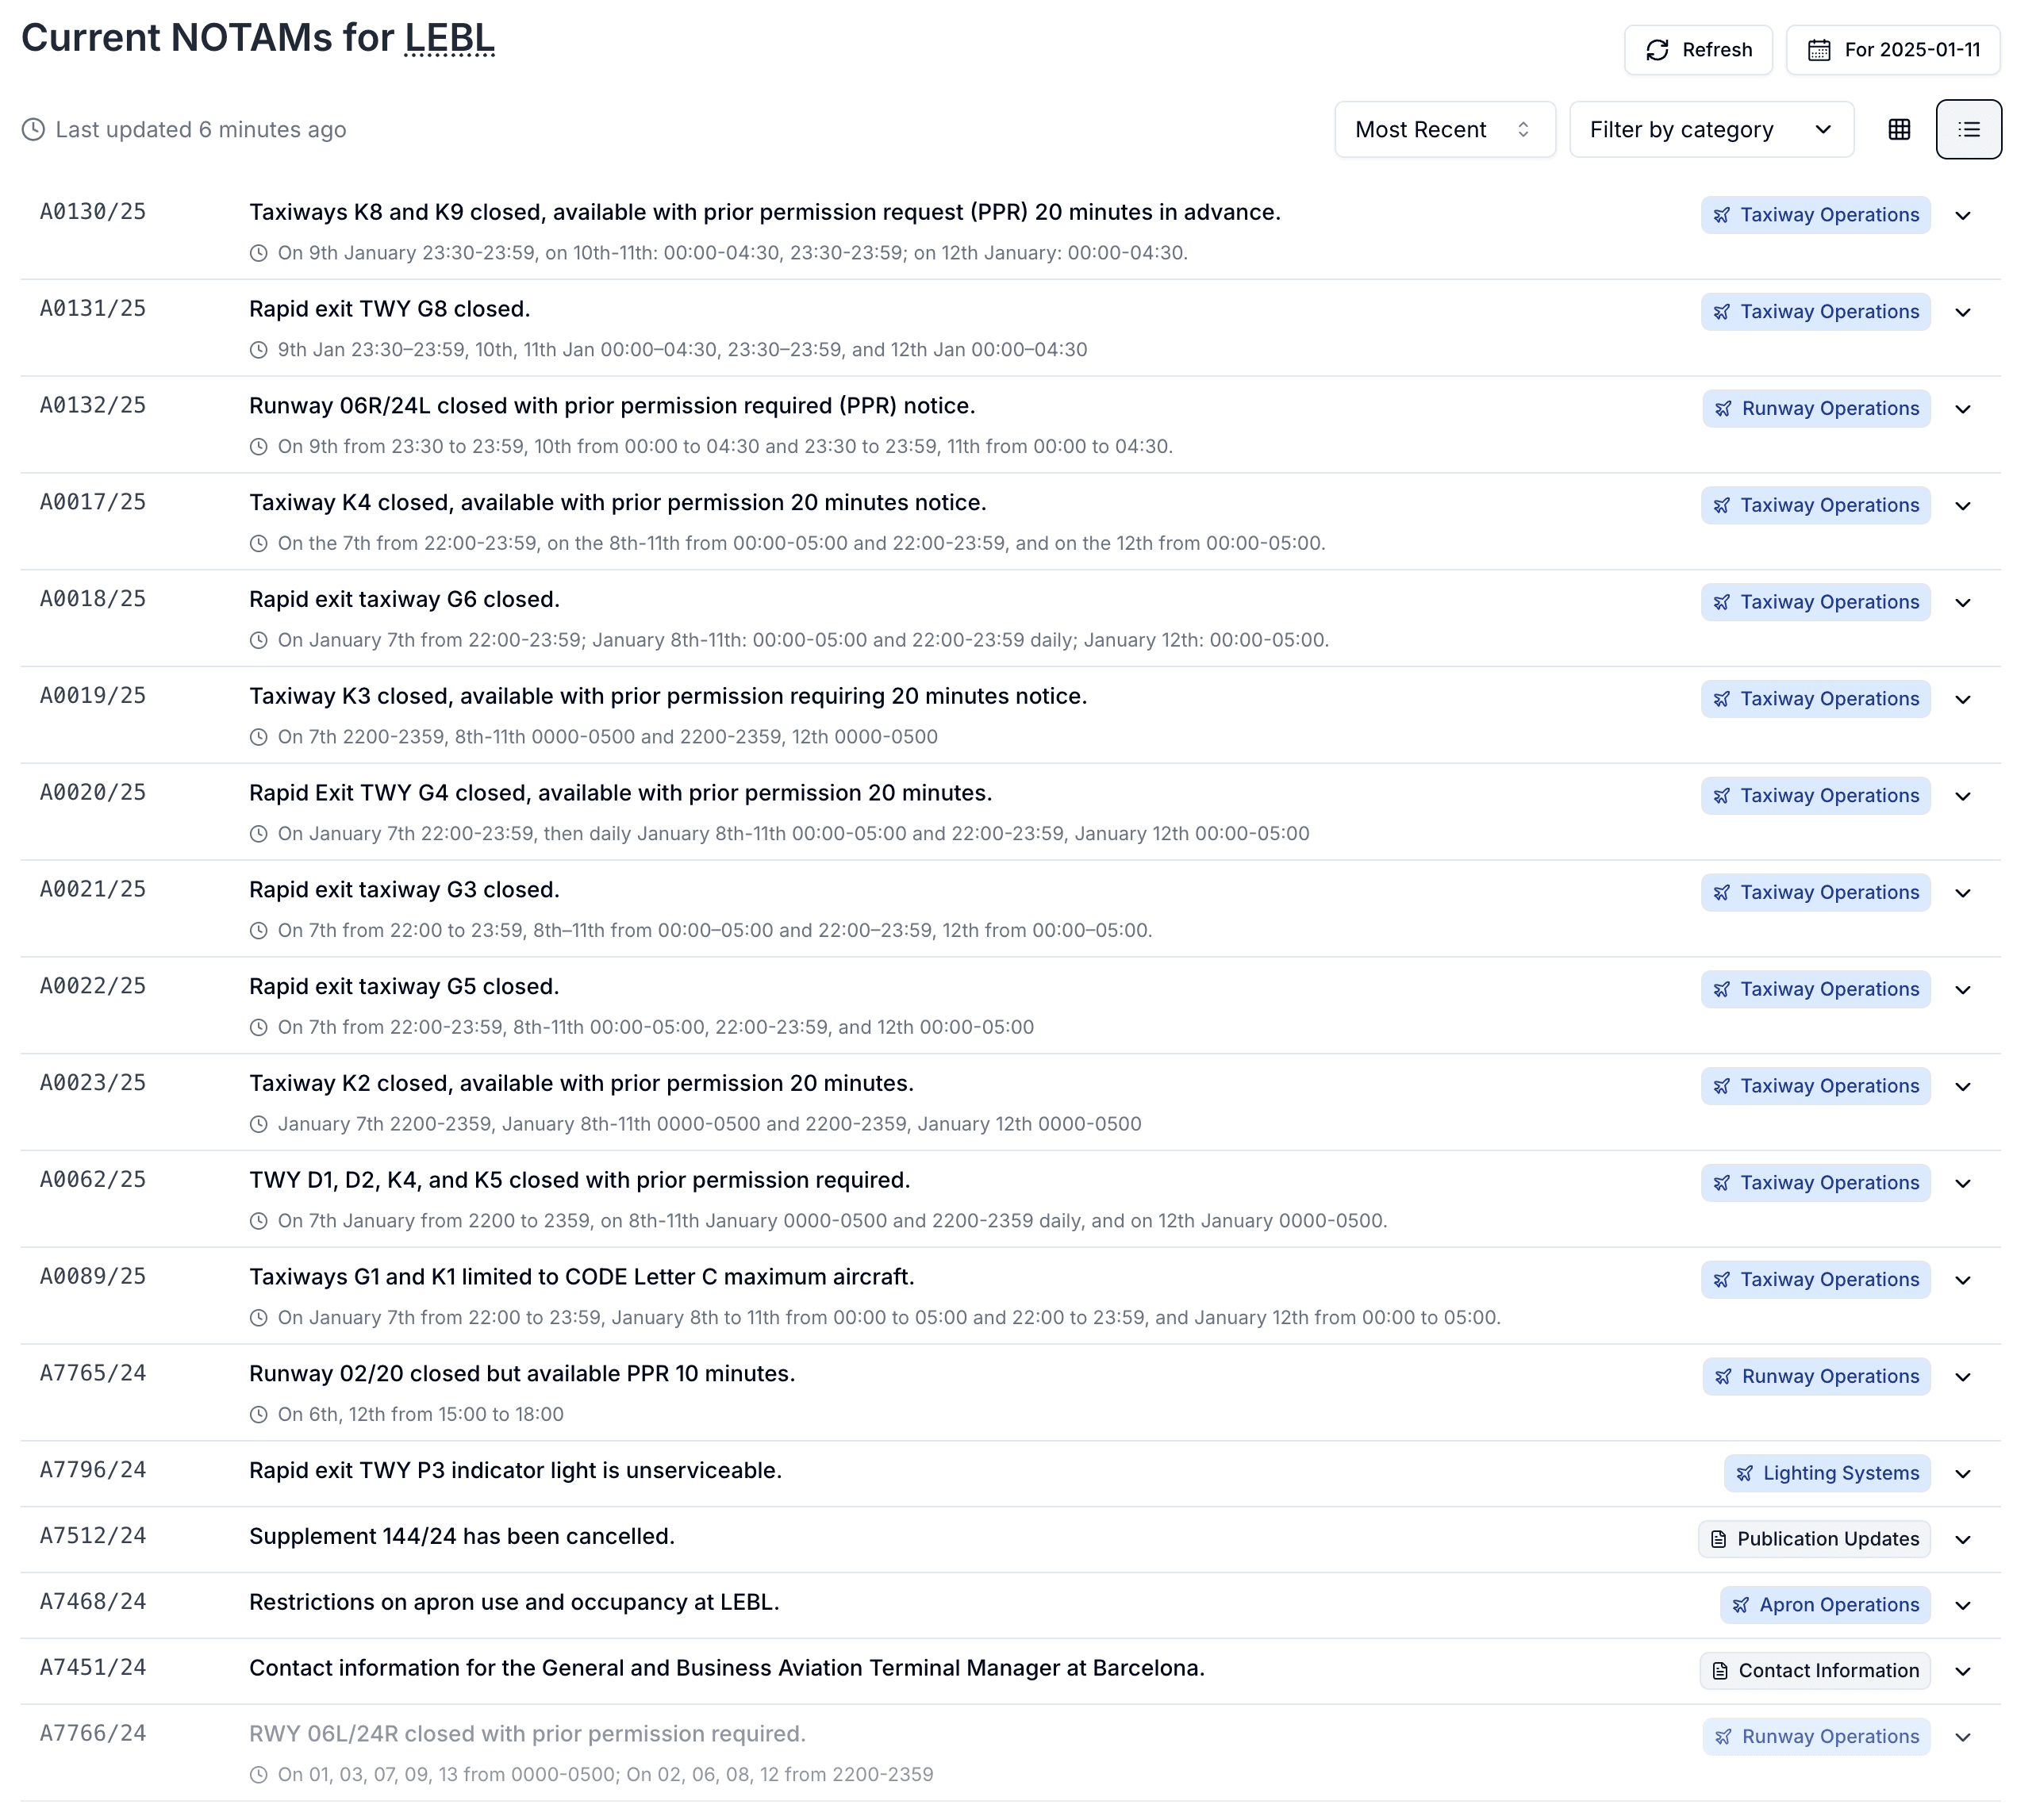Open the Filter by category dropdown

click(x=1711, y=129)
